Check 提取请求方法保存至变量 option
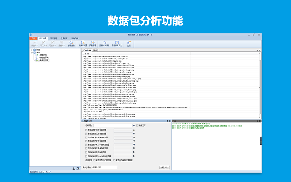 pos(86,133)
